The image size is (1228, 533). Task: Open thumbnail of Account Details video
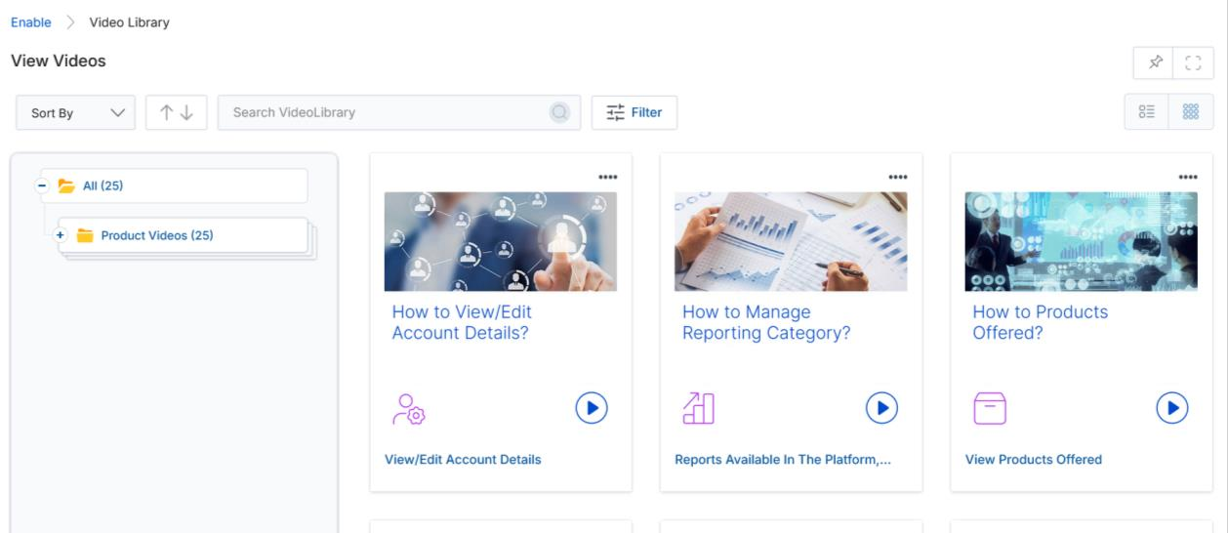pos(500,241)
